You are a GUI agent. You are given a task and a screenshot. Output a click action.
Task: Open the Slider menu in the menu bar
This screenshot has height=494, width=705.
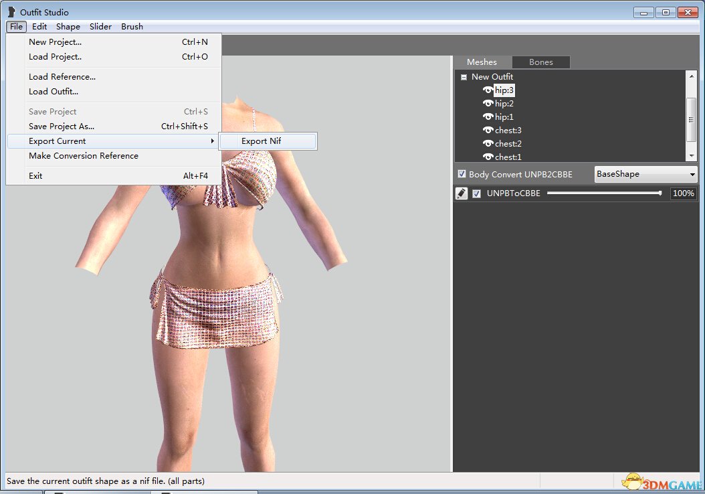(100, 27)
